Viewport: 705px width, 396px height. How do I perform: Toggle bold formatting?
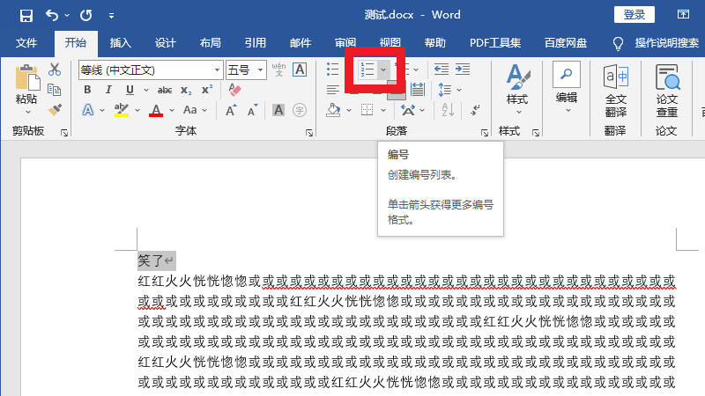87,90
